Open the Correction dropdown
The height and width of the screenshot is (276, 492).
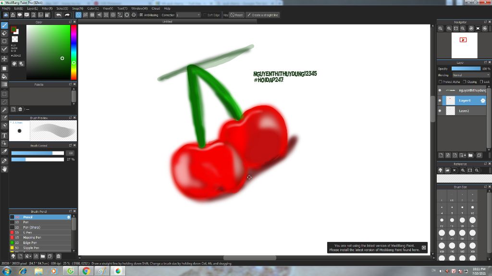point(188,15)
